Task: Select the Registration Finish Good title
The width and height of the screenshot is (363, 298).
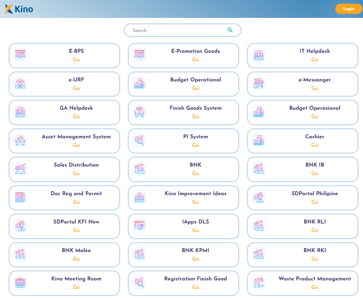Action: click(196, 279)
